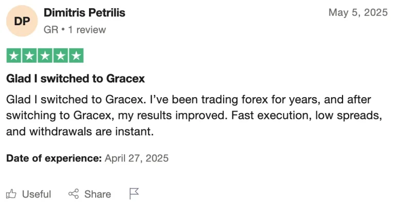The height and width of the screenshot is (216, 395).
Task: Select the first green rating star
Action: pos(14,56)
